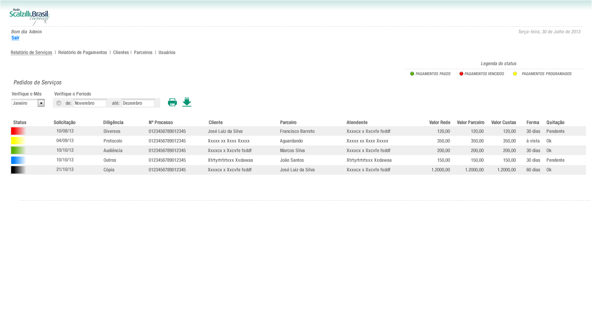Click the 'até:' field containing Dezembro
The width and height of the screenshot is (592, 319).
[138, 103]
